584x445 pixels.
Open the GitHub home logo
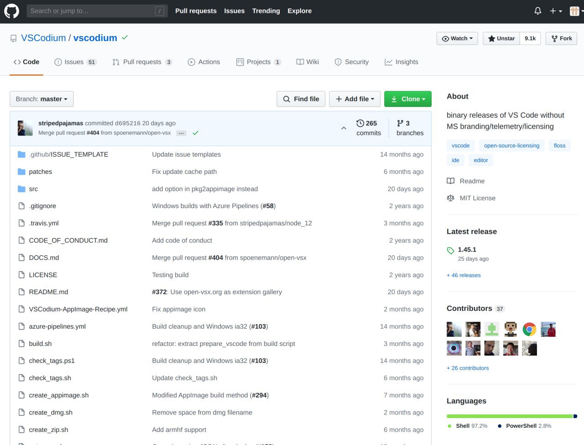tap(11, 11)
